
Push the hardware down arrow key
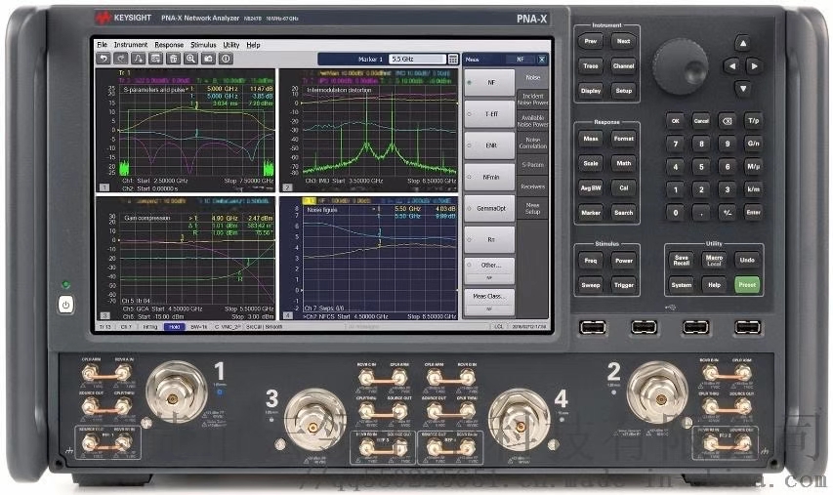tap(743, 89)
